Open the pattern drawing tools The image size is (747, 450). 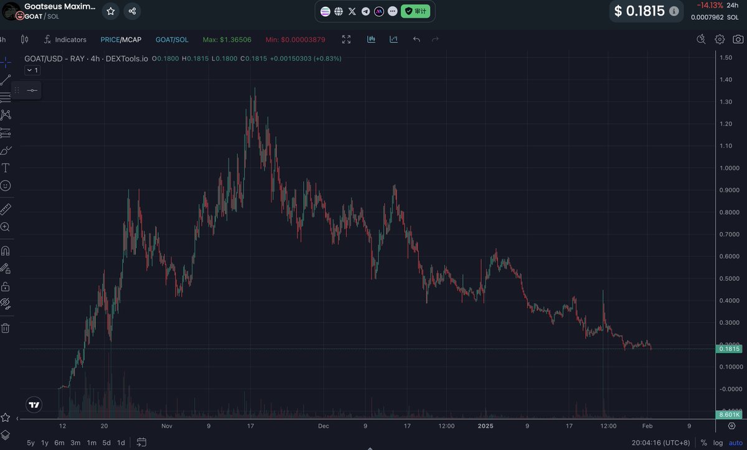click(x=6, y=115)
